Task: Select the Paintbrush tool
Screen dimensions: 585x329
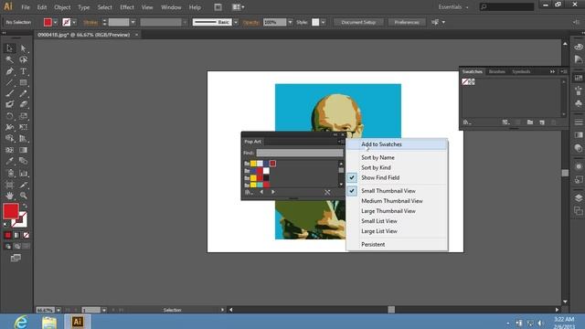Action: [10, 93]
